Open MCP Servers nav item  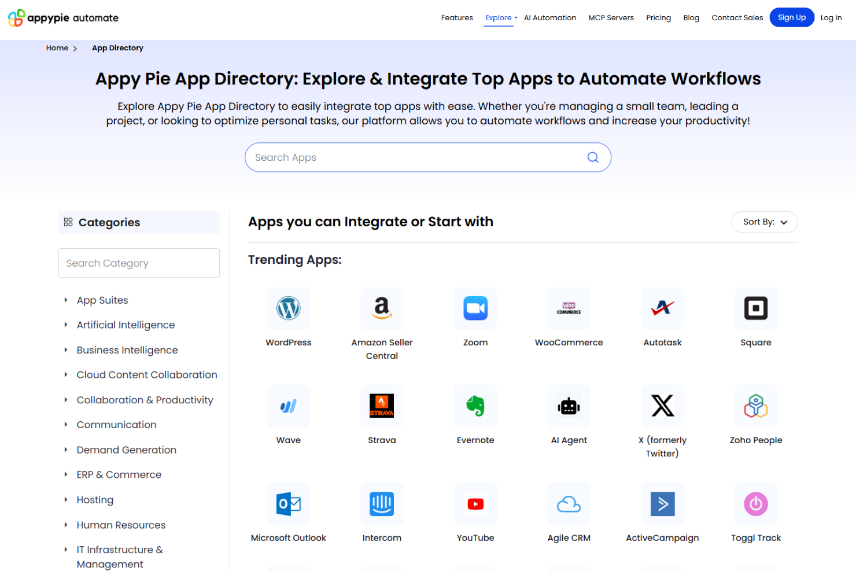(x=611, y=18)
